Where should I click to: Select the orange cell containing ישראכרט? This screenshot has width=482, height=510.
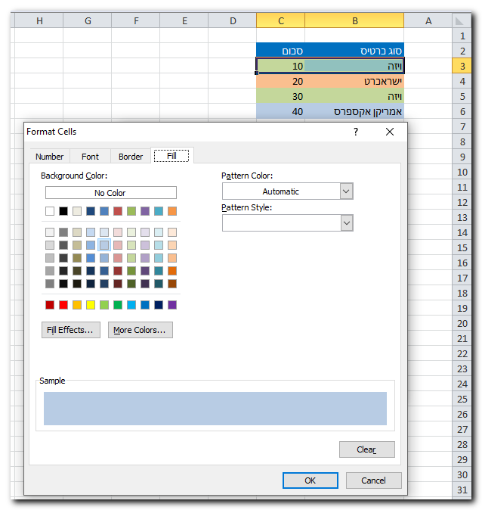coord(354,81)
